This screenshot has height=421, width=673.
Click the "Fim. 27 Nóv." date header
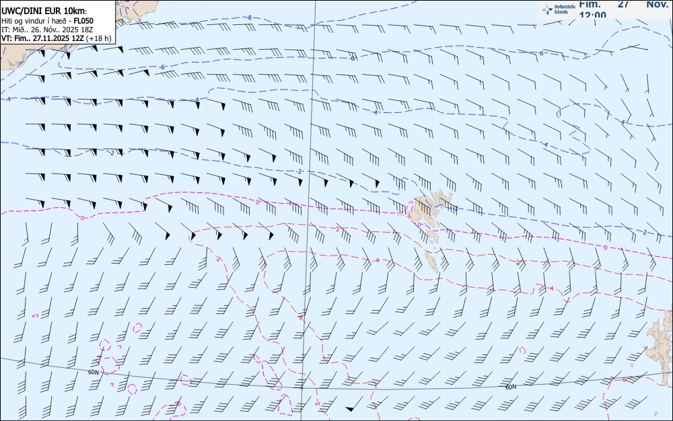623,4
